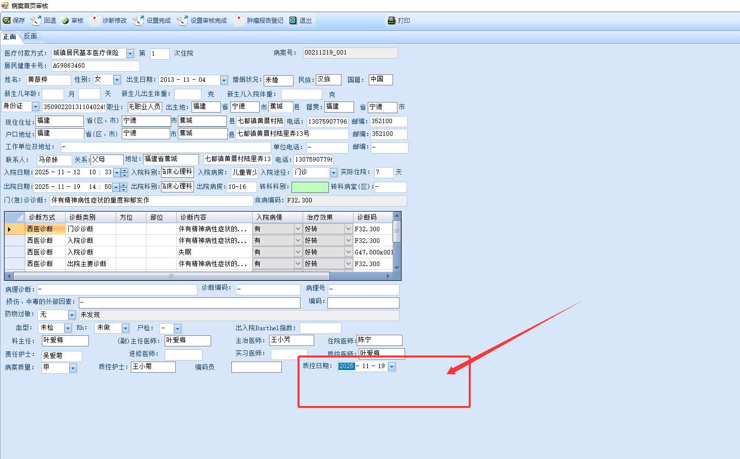Open 肿瘤报告登记 icon
Image resolution: width=740 pixels, height=459 pixels.
pyautogui.click(x=239, y=20)
